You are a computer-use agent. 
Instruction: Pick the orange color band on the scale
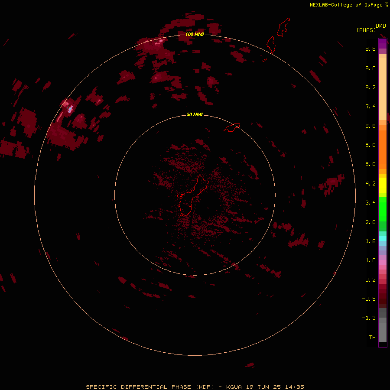tap(383, 149)
